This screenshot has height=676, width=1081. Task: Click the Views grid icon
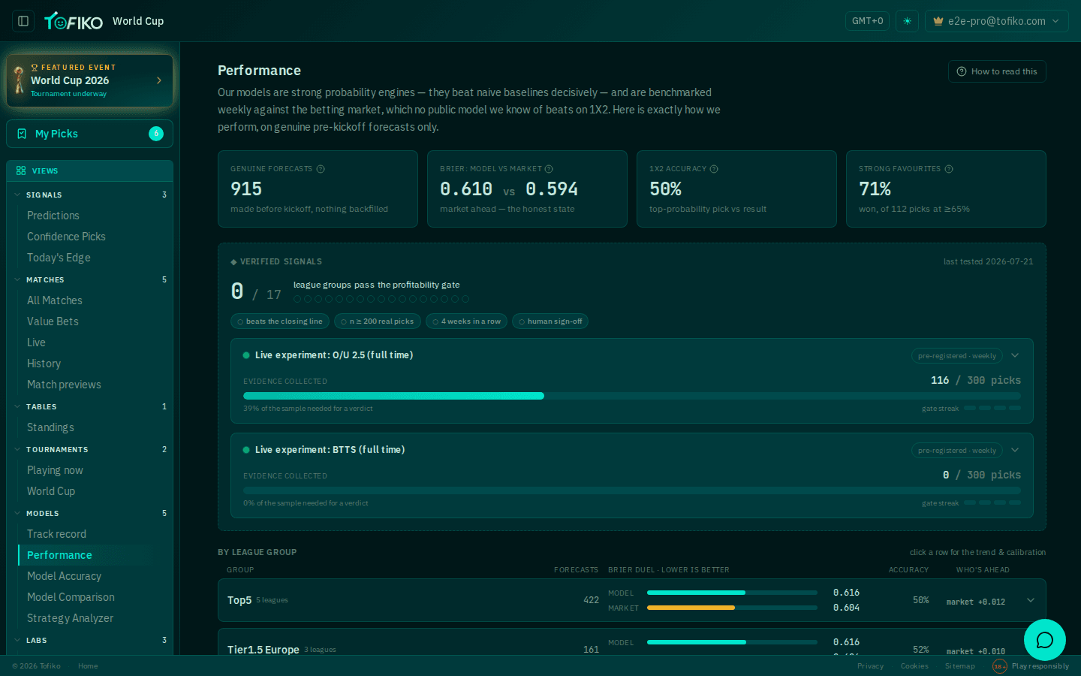click(21, 171)
